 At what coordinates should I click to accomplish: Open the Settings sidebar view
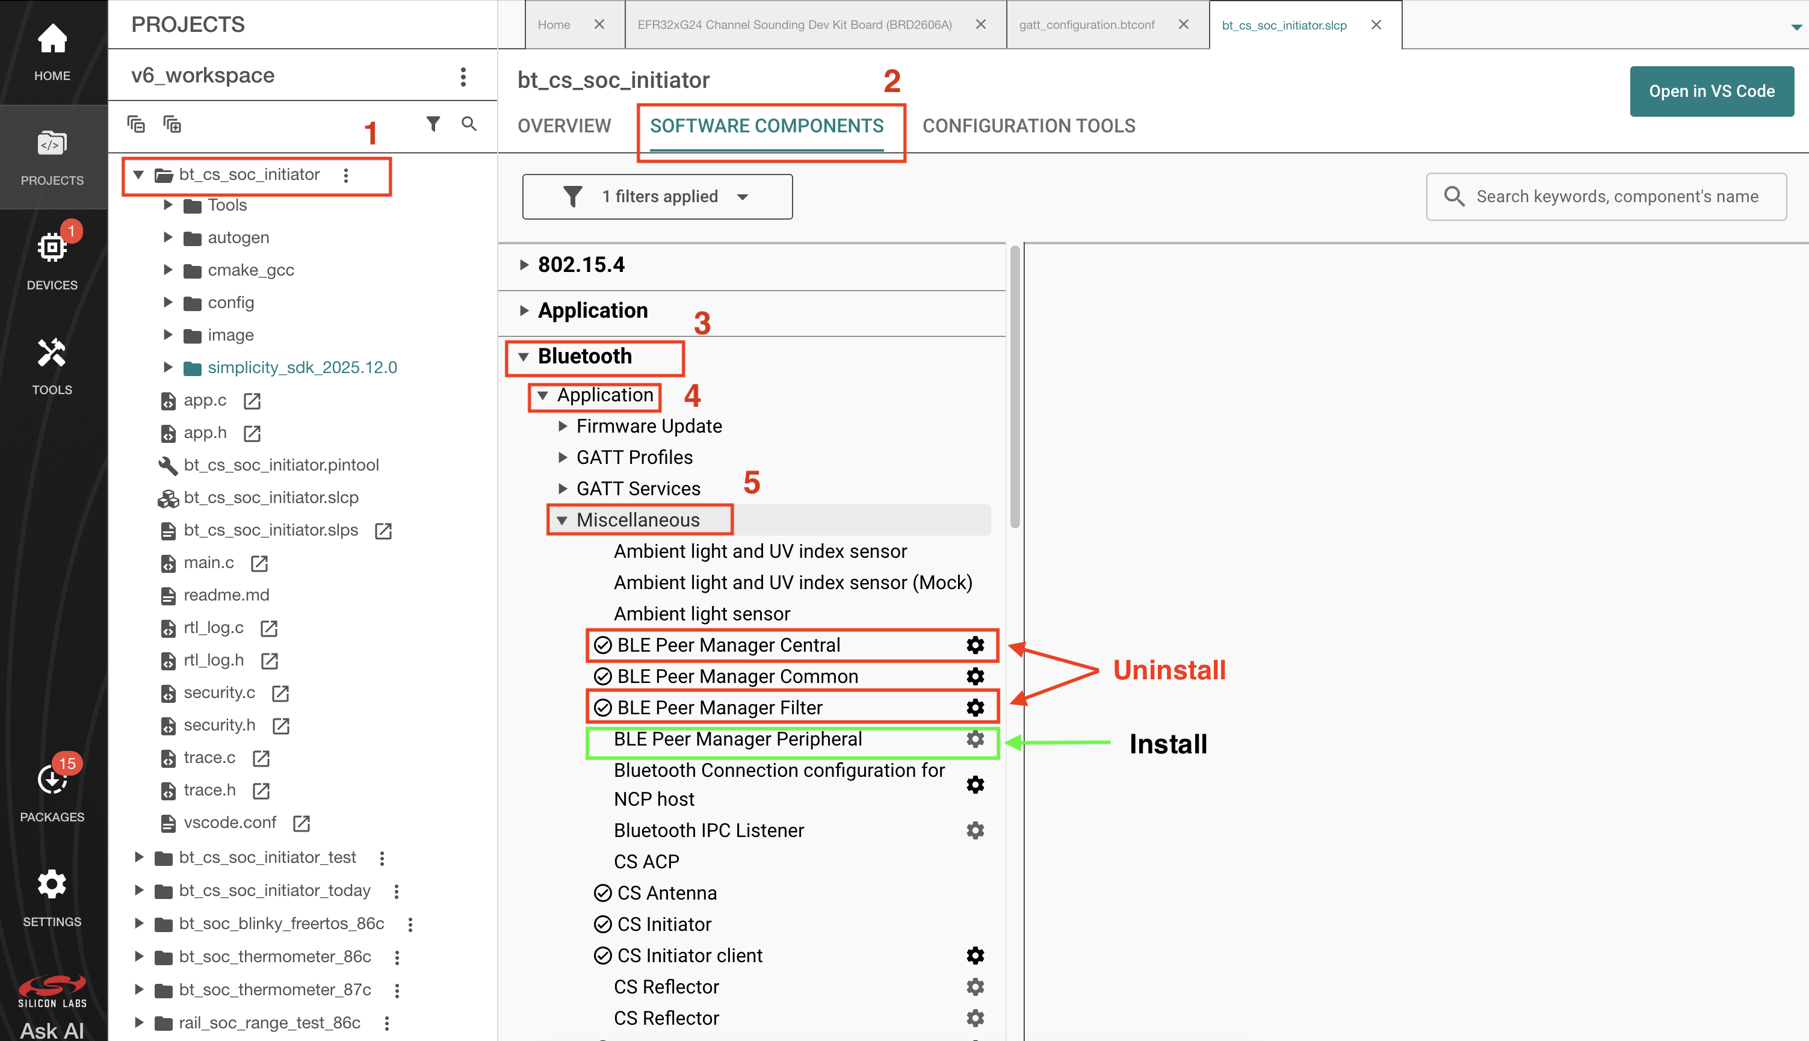52,897
